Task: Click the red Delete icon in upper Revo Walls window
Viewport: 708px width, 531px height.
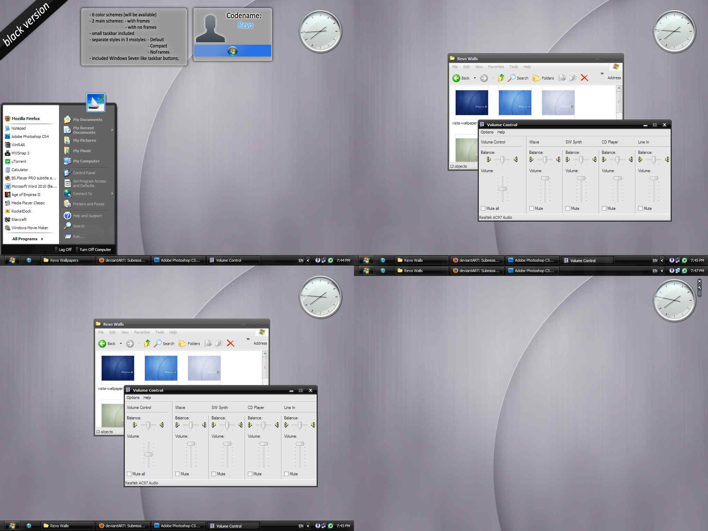Action: (584, 78)
